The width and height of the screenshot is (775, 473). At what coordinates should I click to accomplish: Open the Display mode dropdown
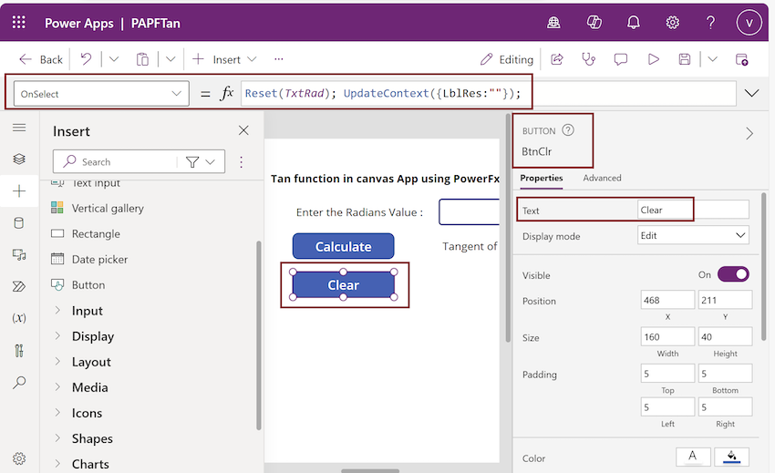tap(693, 235)
